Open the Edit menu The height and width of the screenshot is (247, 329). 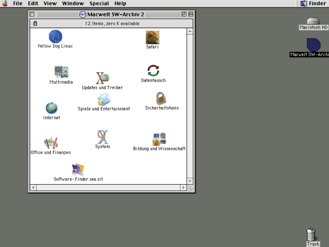33,4
